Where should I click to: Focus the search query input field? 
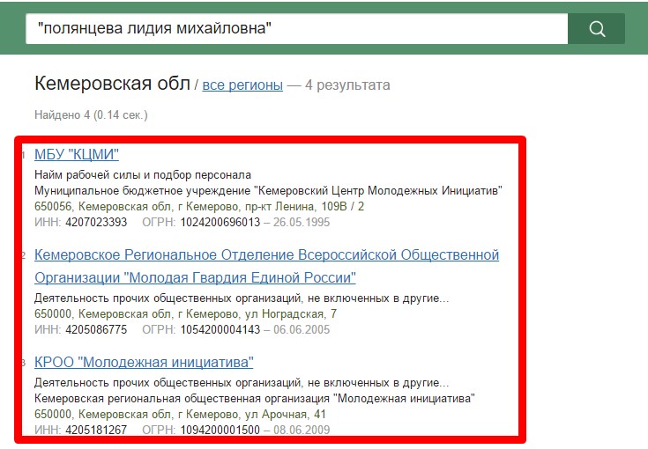point(297,29)
